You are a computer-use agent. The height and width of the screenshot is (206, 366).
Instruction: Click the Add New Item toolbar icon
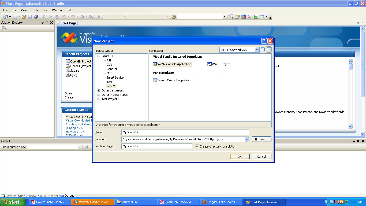point(15,17)
